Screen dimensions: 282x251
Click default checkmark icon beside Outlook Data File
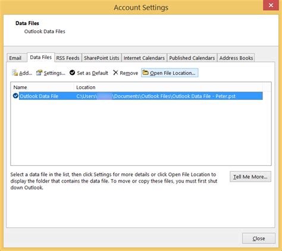[x=15, y=96]
